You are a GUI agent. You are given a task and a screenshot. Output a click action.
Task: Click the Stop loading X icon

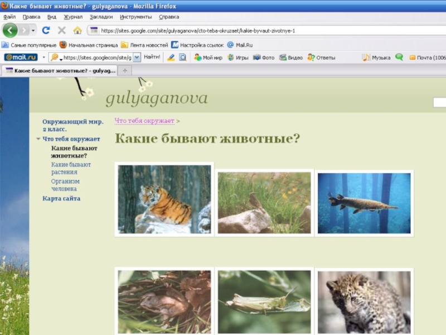tap(61, 30)
